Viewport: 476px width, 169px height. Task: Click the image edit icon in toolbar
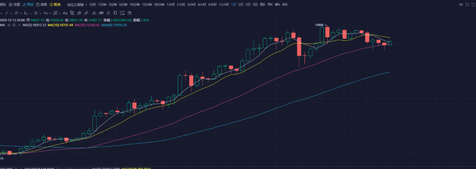(x=123, y=13)
